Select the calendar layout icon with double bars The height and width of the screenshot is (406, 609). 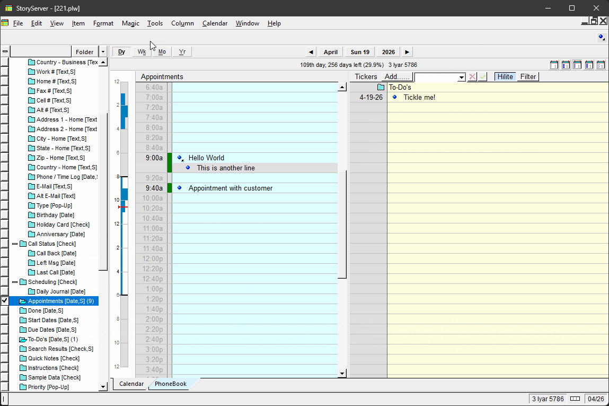pyautogui.click(x=589, y=65)
